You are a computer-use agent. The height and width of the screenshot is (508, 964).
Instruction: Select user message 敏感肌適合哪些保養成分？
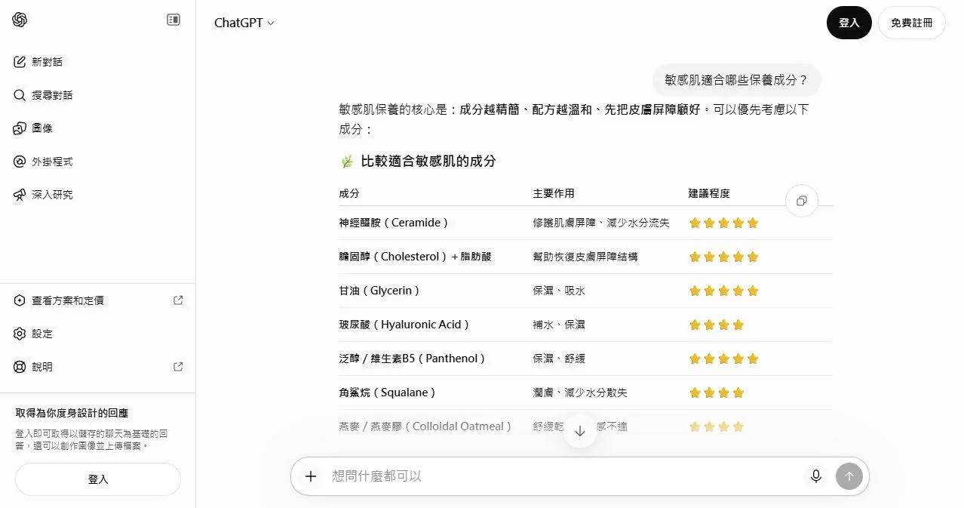point(736,80)
